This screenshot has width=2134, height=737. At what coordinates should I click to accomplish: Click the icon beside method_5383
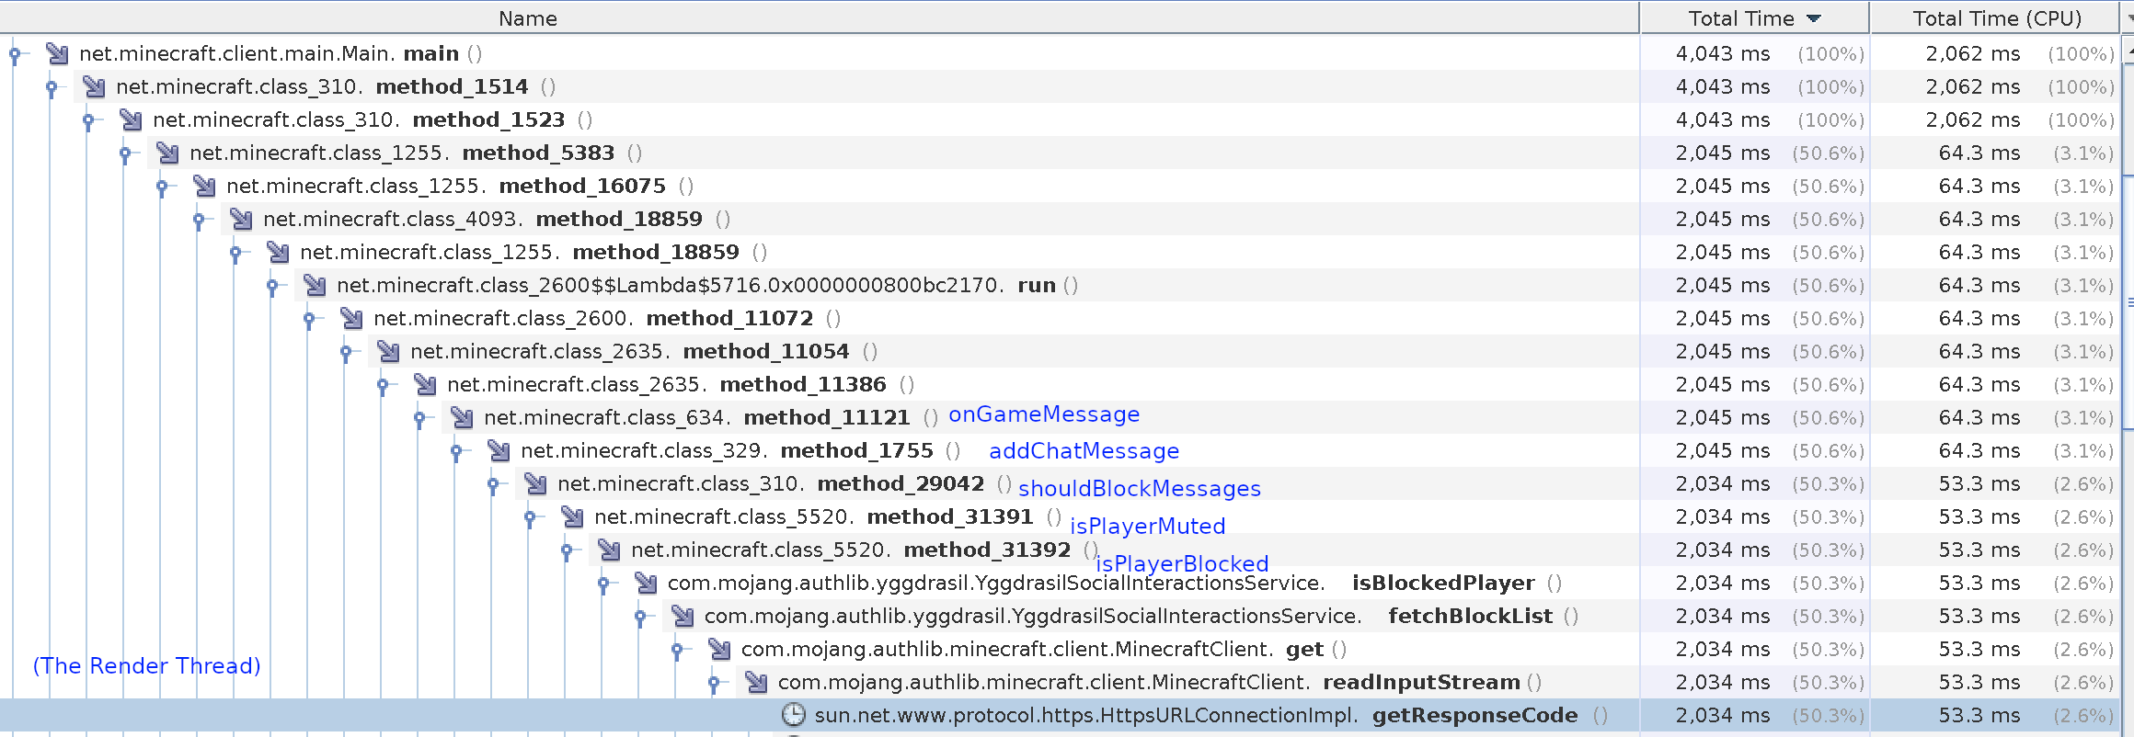point(167,153)
